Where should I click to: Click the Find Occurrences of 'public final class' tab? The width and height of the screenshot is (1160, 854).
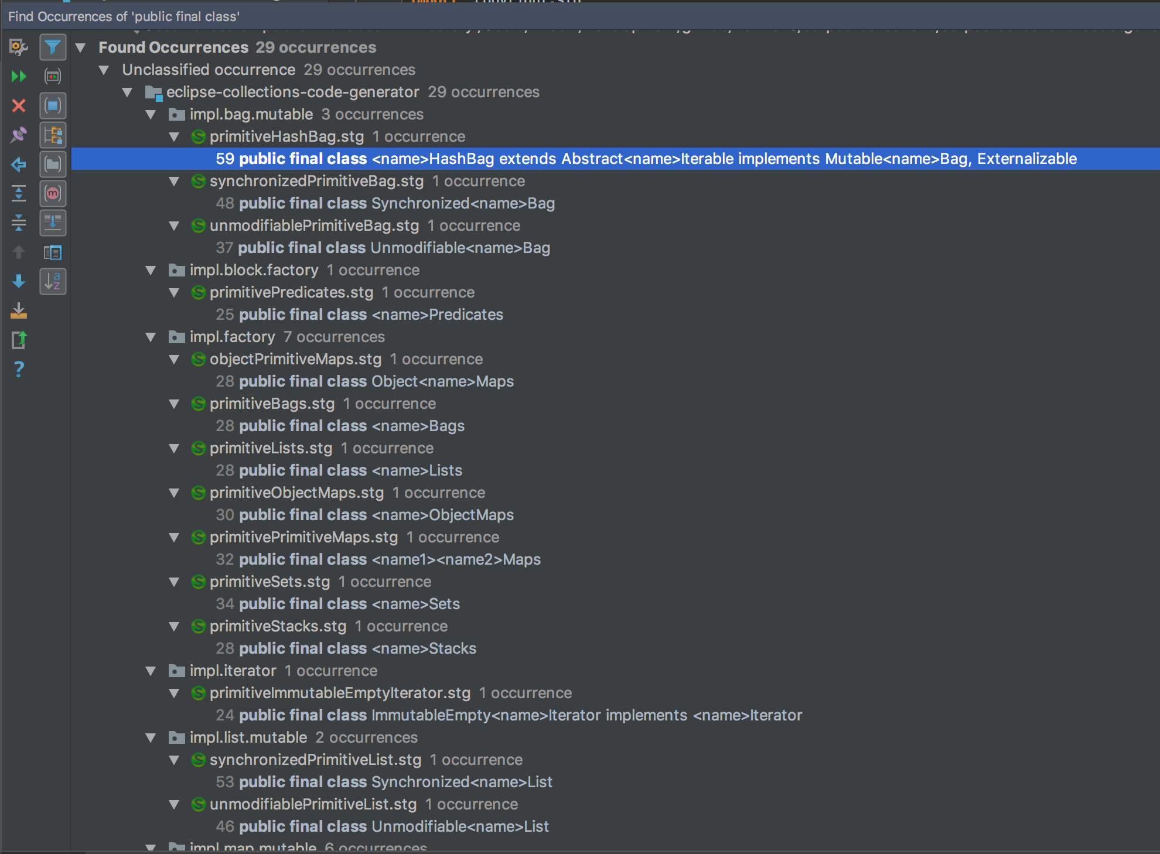click(x=123, y=16)
